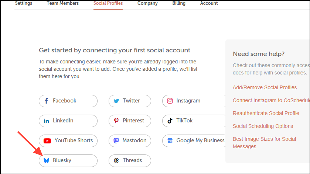Viewport: 310px width, 174px height.
Task: Open Add/Remove Social Profiles help link
Action: pos(265,87)
